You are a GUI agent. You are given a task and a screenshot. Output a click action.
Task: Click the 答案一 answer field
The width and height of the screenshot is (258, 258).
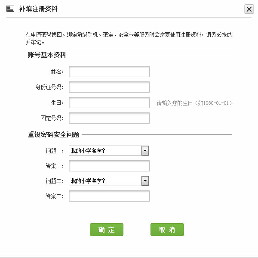109,166
